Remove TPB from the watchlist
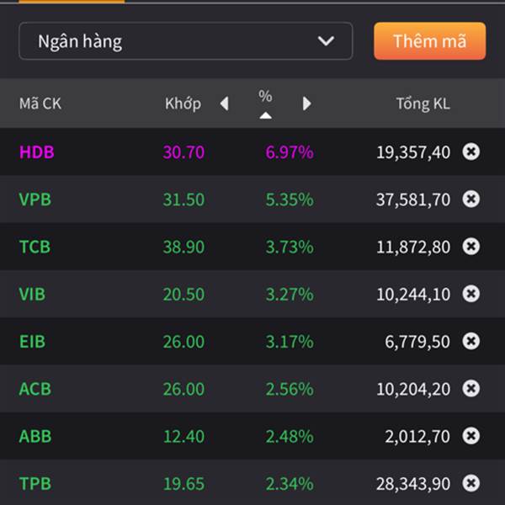 [x=471, y=483]
